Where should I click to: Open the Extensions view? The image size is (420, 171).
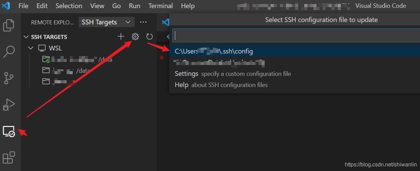9,158
